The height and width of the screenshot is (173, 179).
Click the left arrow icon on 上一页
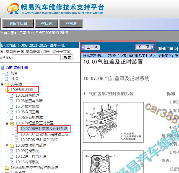[x=83, y=47]
